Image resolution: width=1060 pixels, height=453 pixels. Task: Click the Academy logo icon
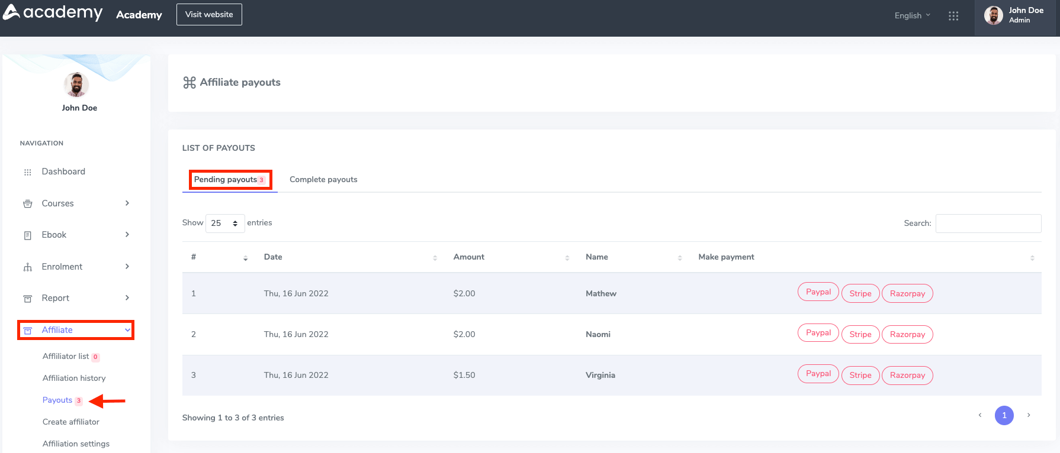pos(12,12)
